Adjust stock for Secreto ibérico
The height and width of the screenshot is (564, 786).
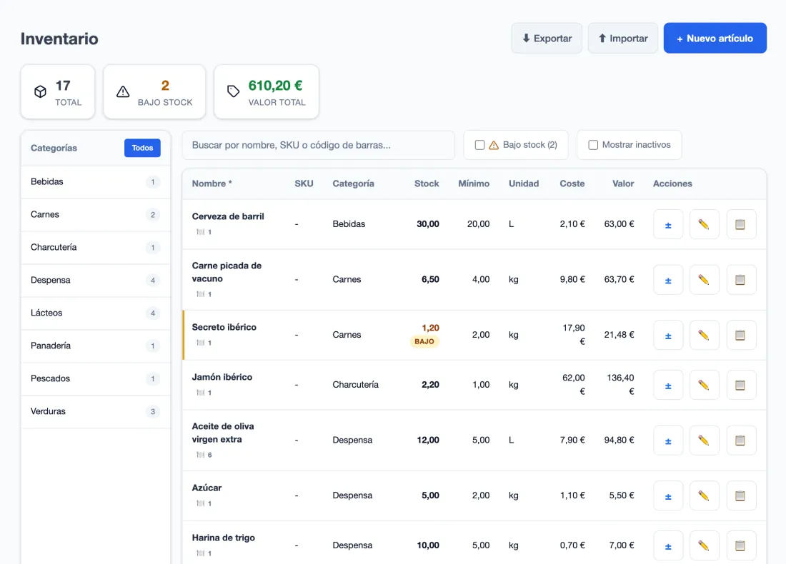click(667, 335)
